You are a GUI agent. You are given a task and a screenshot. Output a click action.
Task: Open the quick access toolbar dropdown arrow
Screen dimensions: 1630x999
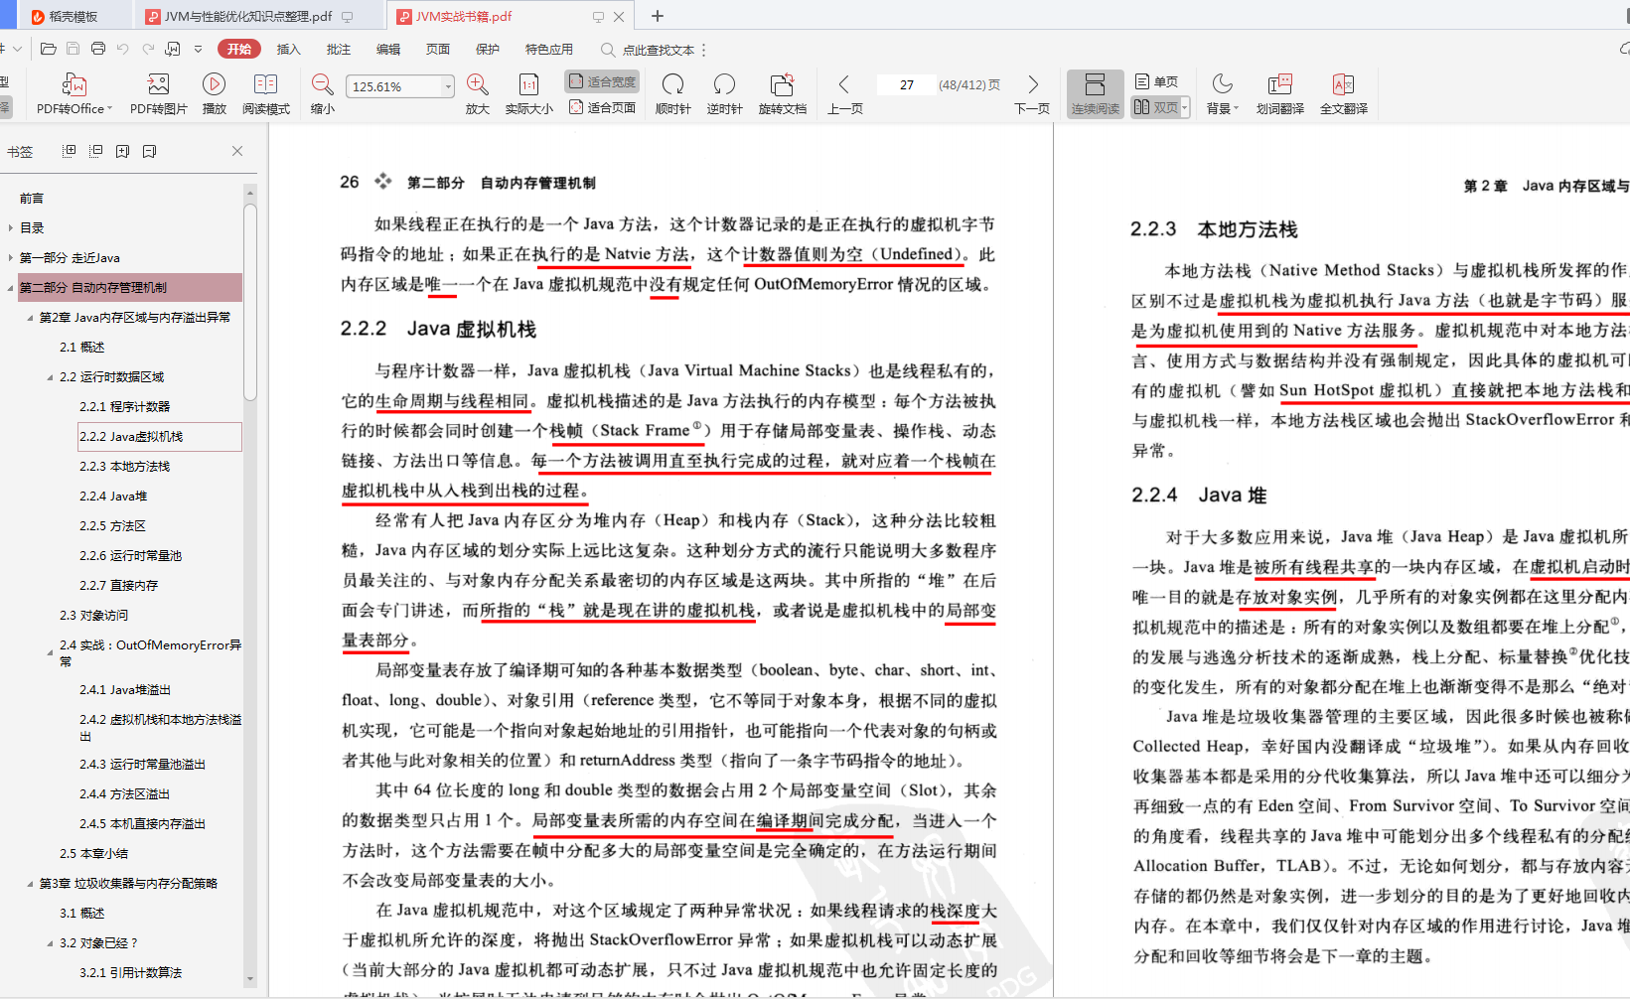pyautogui.click(x=198, y=49)
